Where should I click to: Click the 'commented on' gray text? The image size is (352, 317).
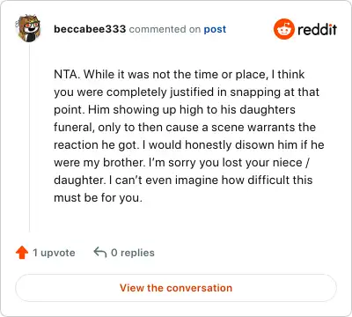(x=165, y=29)
